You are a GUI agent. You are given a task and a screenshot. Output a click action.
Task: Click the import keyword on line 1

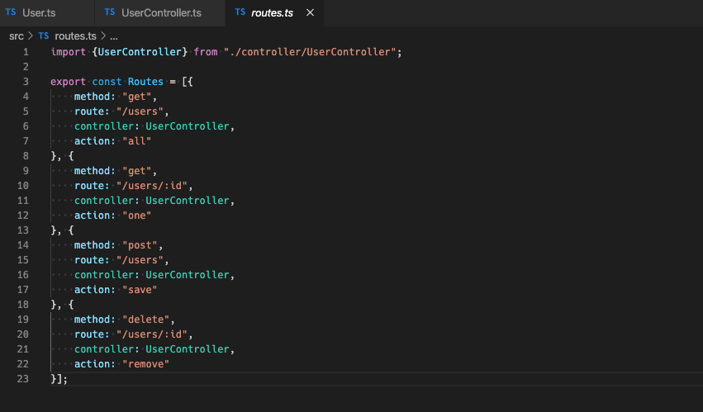pyautogui.click(x=68, y=52)
